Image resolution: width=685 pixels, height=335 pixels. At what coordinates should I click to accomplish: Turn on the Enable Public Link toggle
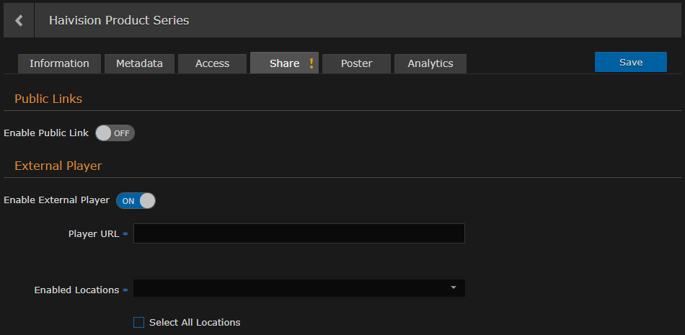point(115,133)
